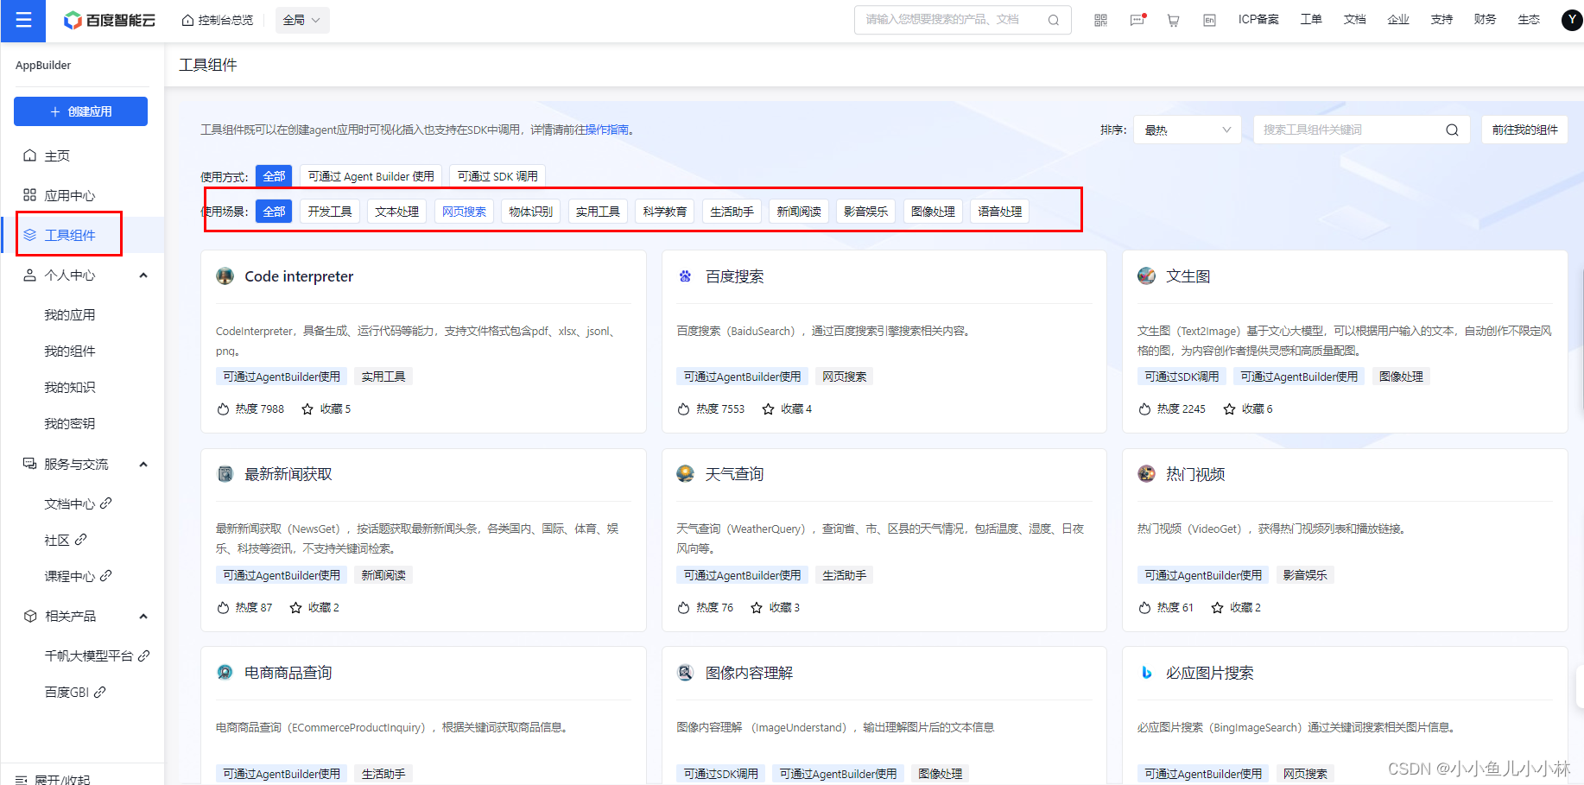
Task: Click the search magnifier in top search bar
Action: [x=1054, y=20]
